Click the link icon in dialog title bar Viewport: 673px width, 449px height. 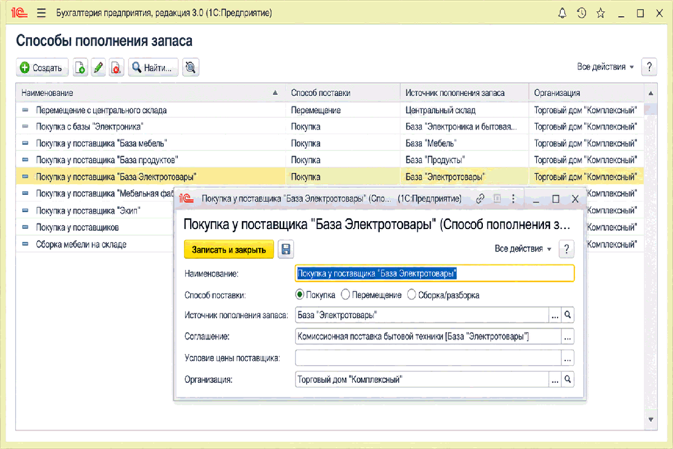[x=480, y=199]
